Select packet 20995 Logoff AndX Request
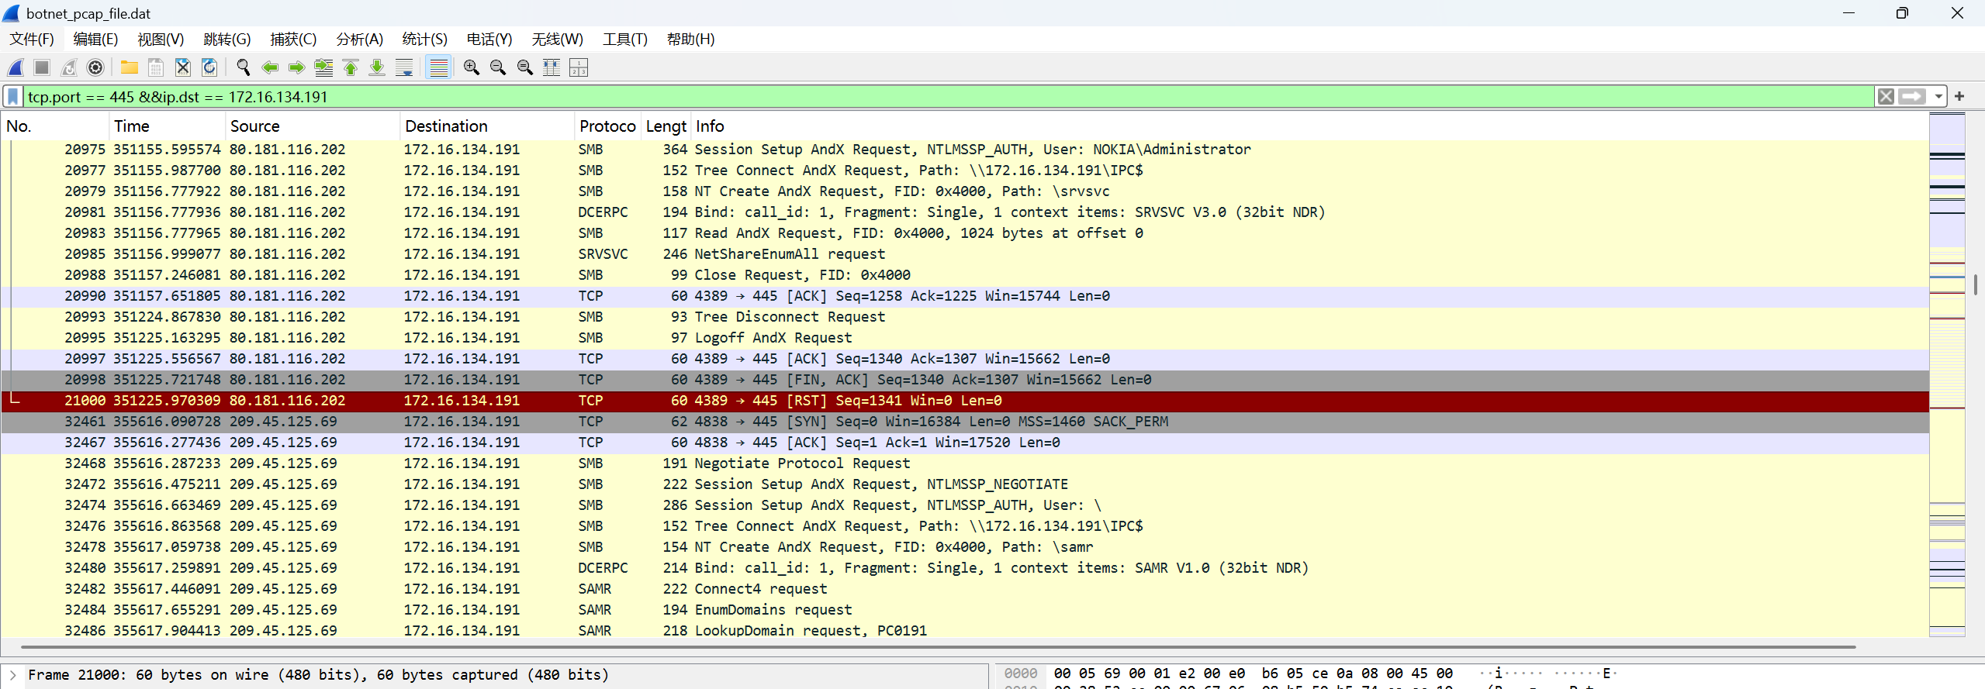The width and height of the screenshot is (1985, 689). tap(965, 338)
